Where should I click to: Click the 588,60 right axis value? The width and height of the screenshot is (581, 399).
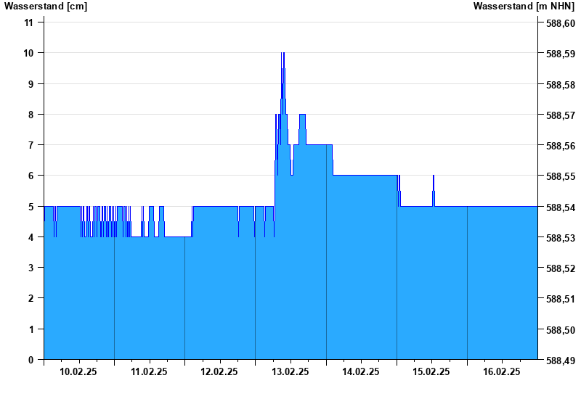[561, 23]
